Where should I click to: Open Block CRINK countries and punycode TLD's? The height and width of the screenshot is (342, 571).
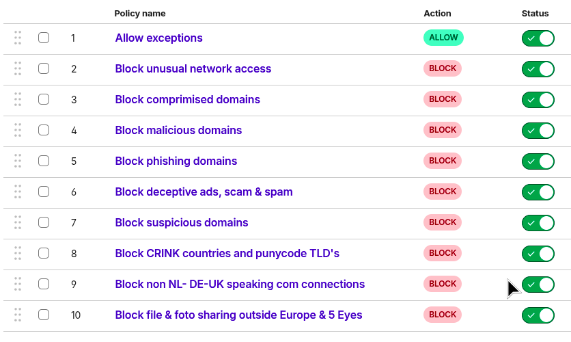227,253
